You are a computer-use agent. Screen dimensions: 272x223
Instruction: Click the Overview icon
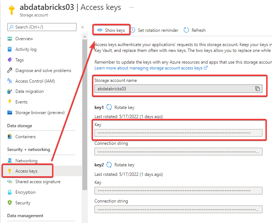(10, 39)
